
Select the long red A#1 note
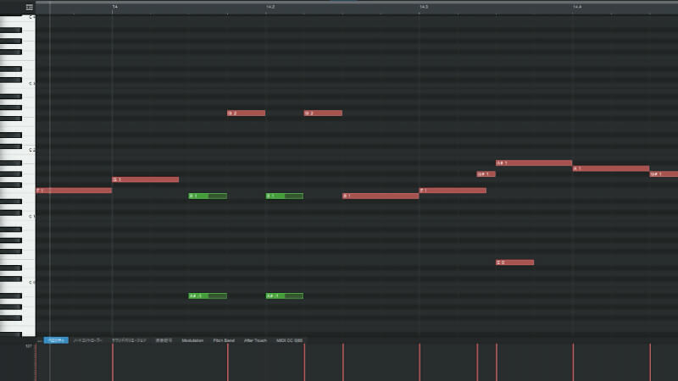(534, 163)
